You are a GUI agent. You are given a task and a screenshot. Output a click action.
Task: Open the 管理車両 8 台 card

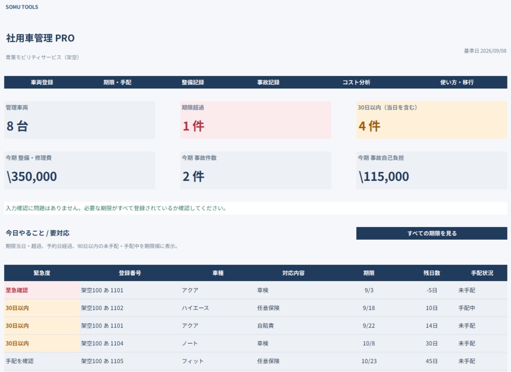(79, 120)
